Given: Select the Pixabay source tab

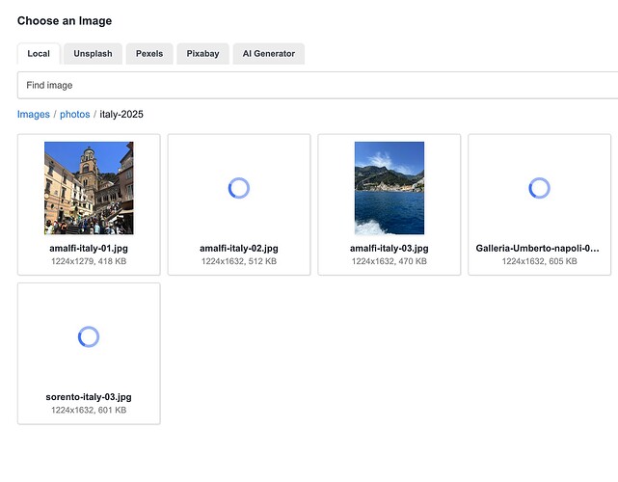Looking at the screenshot, I should (203, 54).
